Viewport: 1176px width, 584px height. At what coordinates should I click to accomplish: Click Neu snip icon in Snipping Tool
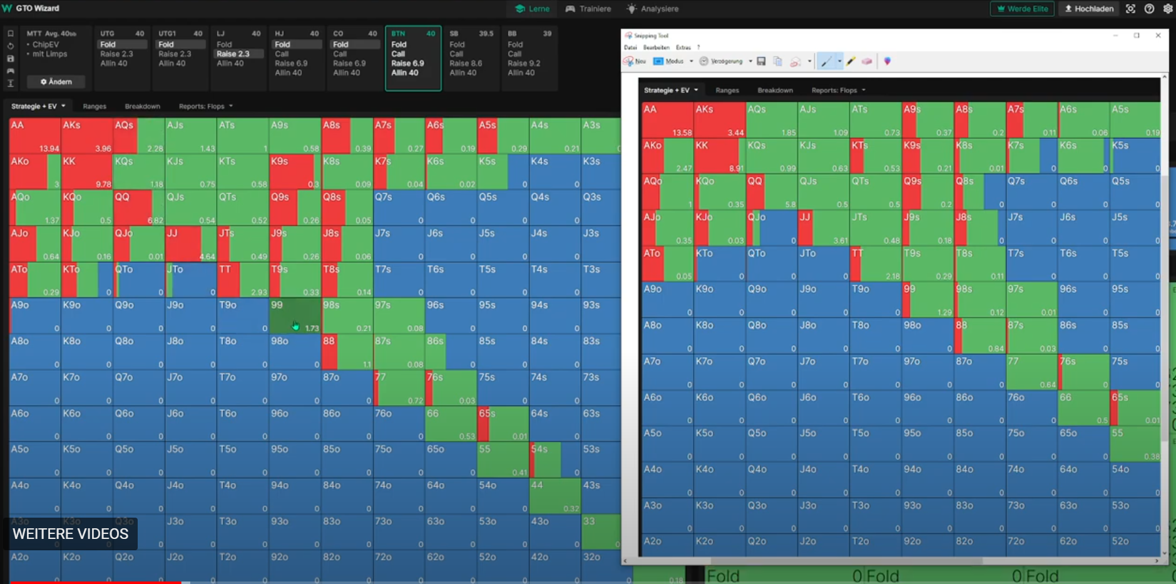(628, 61)
